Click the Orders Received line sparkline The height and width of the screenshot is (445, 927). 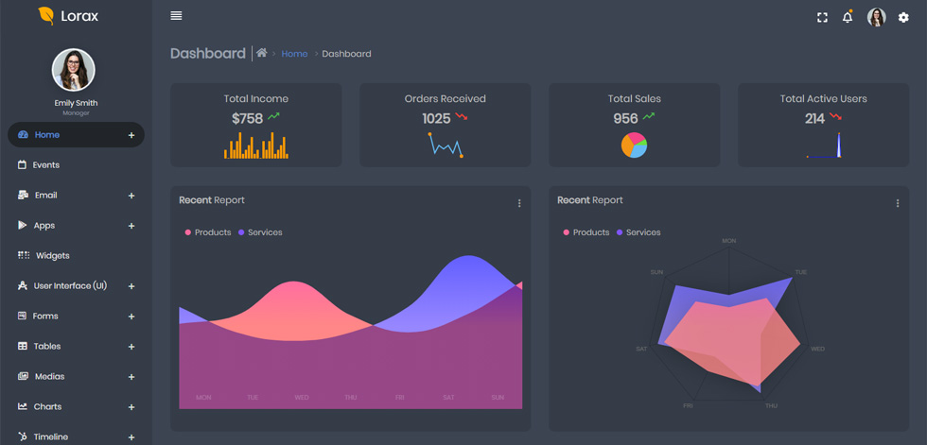(446, 145)
